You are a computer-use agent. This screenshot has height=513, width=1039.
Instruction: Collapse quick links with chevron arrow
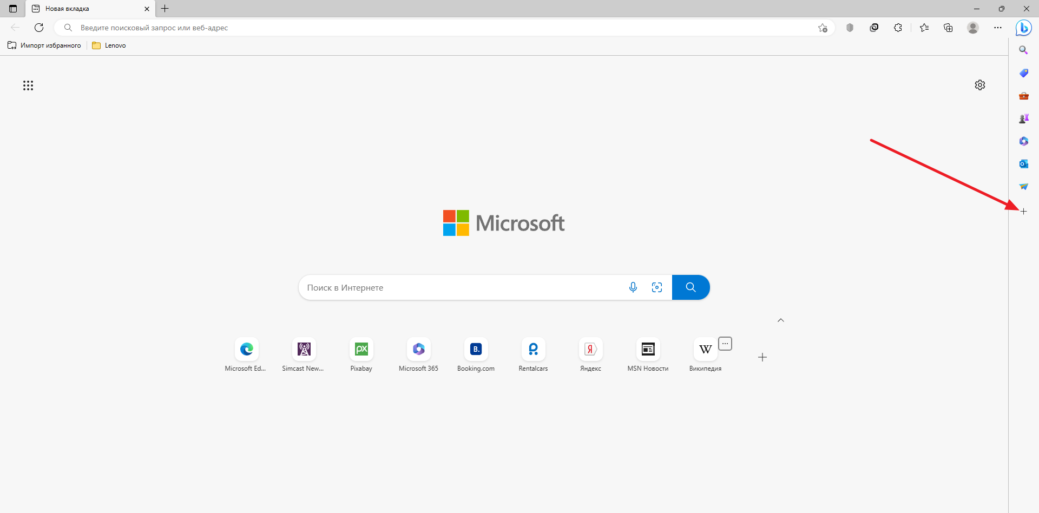pyautogui.click(x=780, y=320)
